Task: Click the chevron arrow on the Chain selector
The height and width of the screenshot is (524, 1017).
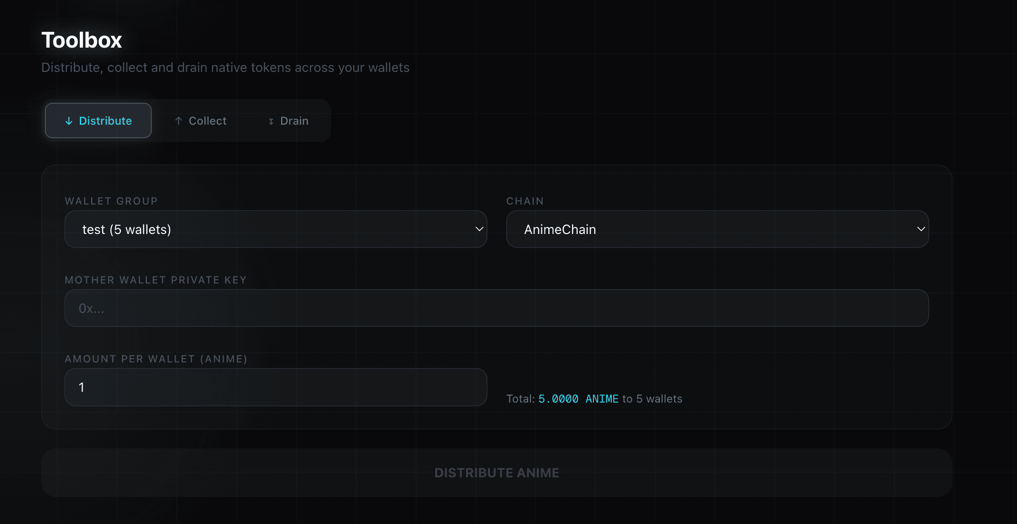Action: pos(921,229)
